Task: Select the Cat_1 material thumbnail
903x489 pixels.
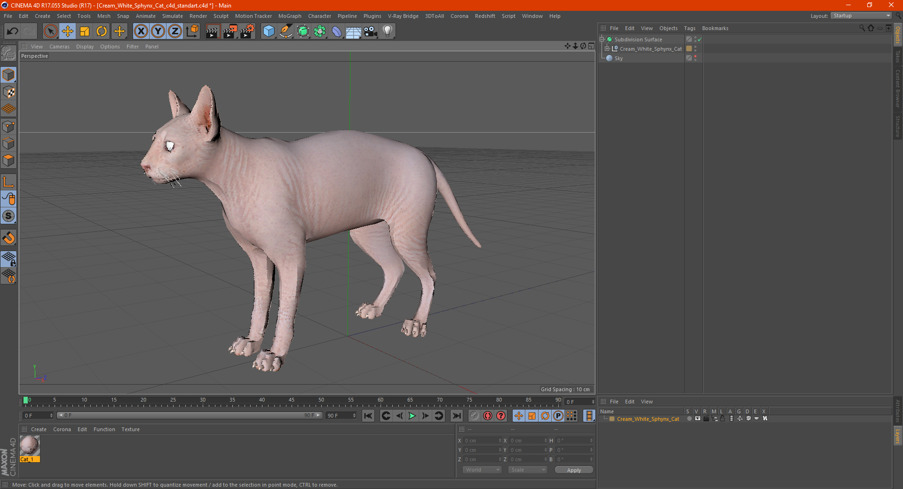Action: coord(30,446)
